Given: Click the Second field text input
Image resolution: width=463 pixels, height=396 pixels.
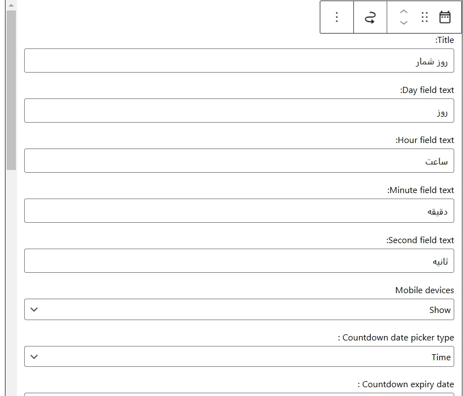Looking at the screenshot, I should 239,261.
